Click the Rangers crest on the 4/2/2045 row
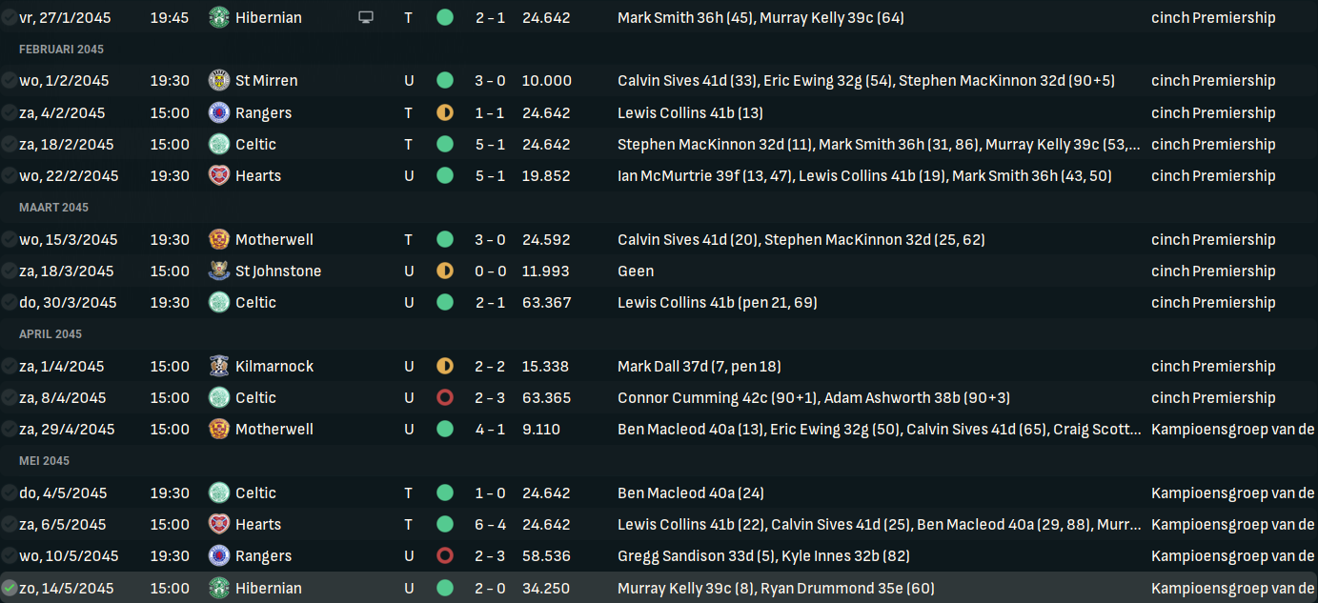 tap(219, 112)
